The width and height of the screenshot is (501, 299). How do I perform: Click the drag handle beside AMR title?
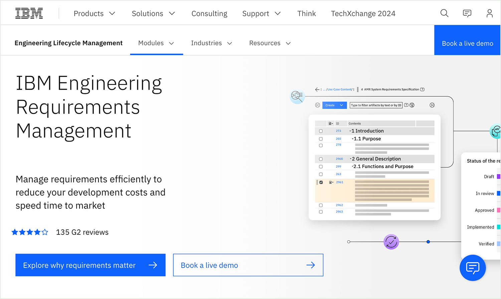(358, 89)
